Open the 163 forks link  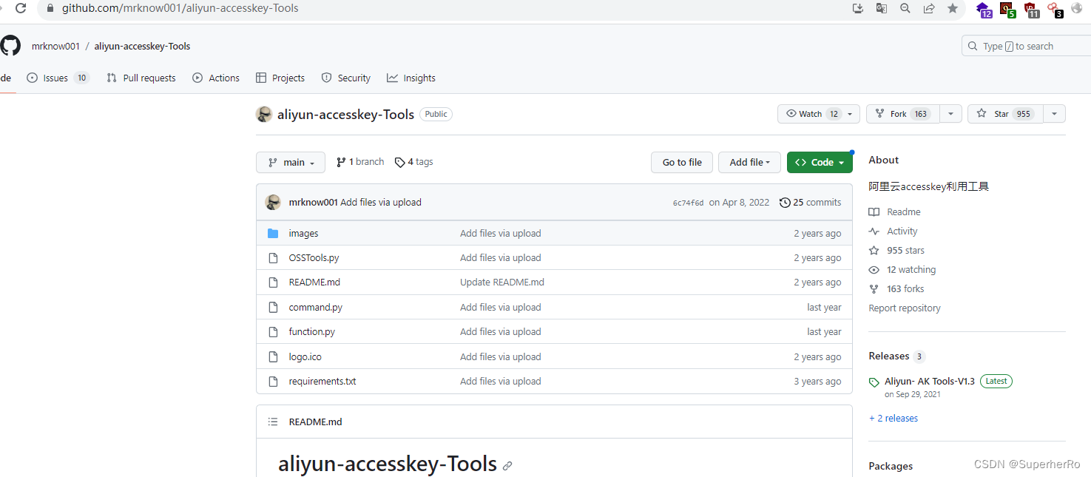896,289
